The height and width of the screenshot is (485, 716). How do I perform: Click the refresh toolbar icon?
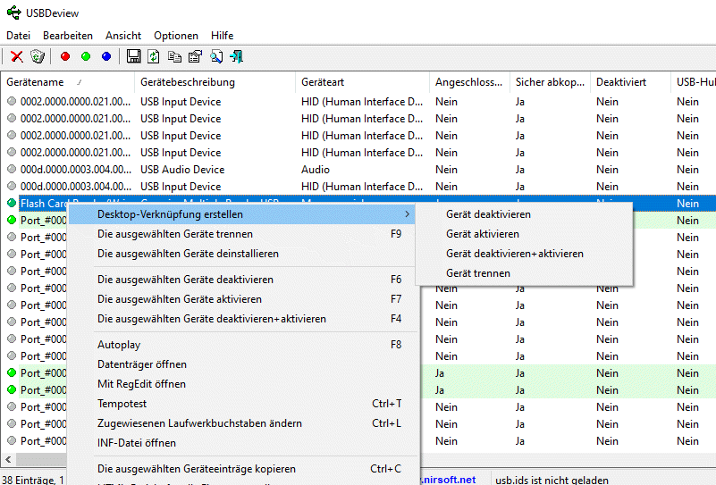(x=154, y=56)
